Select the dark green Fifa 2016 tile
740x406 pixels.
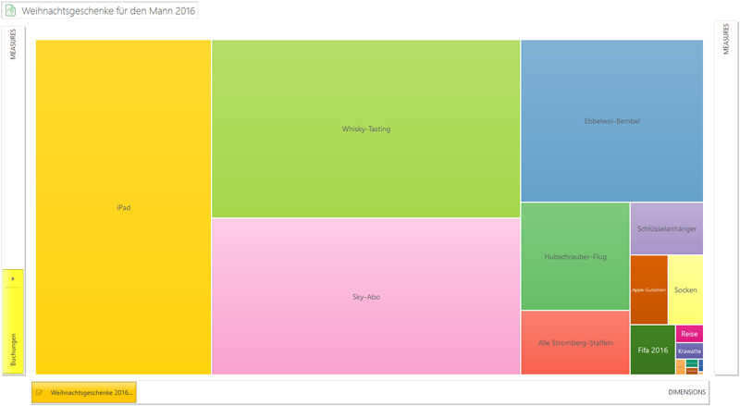pos(653,350)
